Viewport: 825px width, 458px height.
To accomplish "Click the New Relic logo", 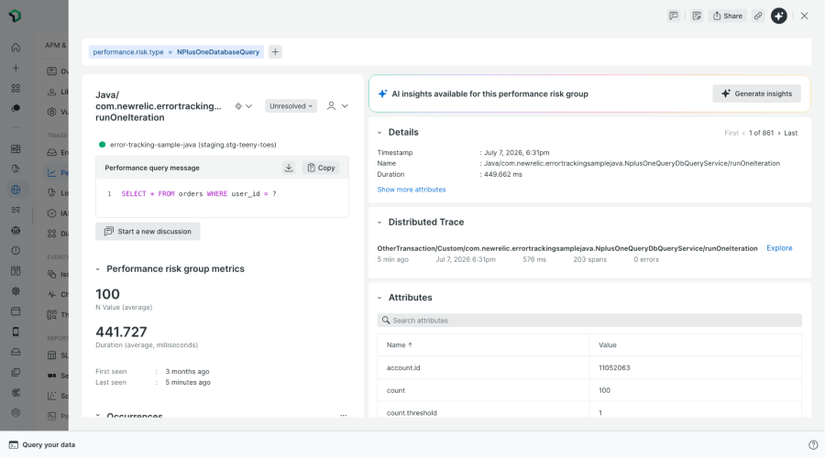I will [x=16, y=16].
